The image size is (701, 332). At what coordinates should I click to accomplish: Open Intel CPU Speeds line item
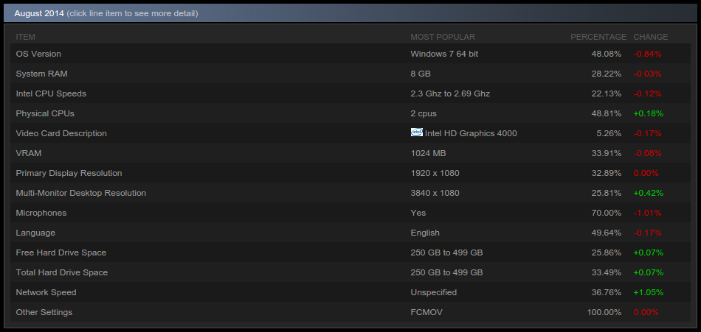(x=350, y=93)
